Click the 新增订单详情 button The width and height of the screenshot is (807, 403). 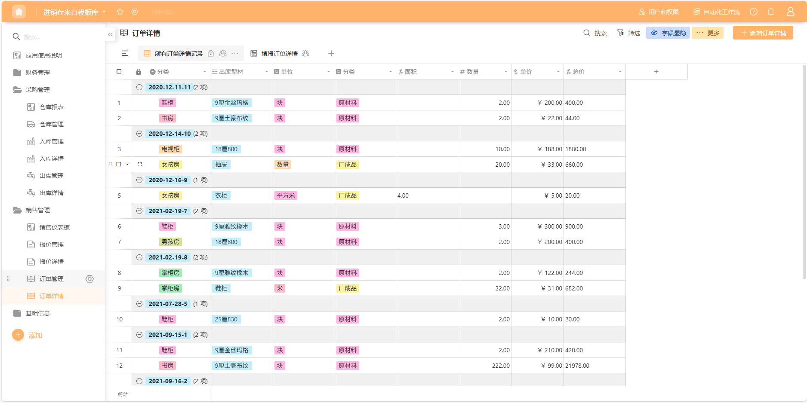763,33
